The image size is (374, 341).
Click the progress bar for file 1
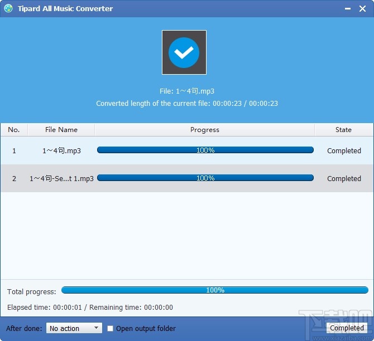click(x=205, y=150)
